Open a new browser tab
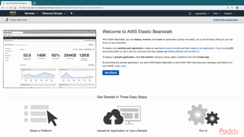Viewport: 244px width, 137px height. pyautogui.click(x=34, y=3)
